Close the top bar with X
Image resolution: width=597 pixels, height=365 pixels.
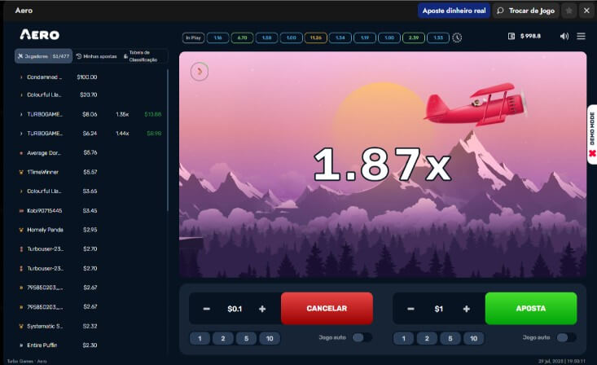(x=586, y=11)
